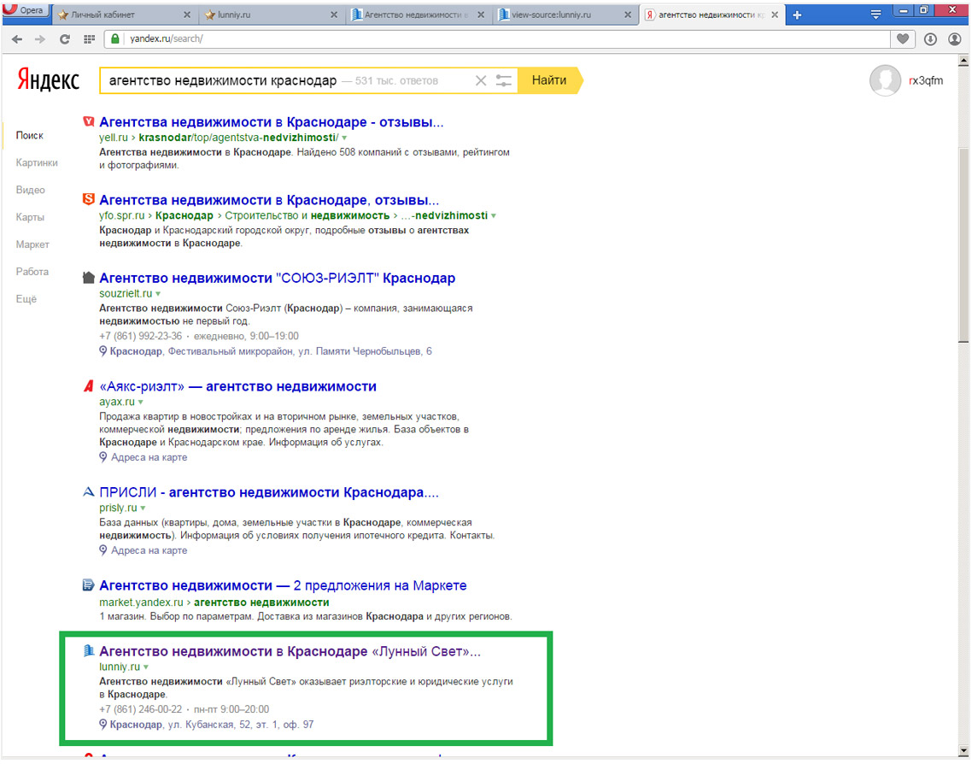Click rx3qfm username text
Viewport: 972px width, 764px height.
click(926, 80)
